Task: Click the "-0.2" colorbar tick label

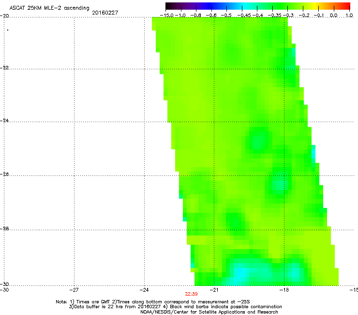Action: [304, 16]
